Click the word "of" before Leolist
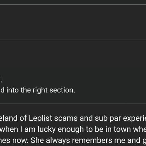The image size is (146, 146). click(x=23, y=118)
